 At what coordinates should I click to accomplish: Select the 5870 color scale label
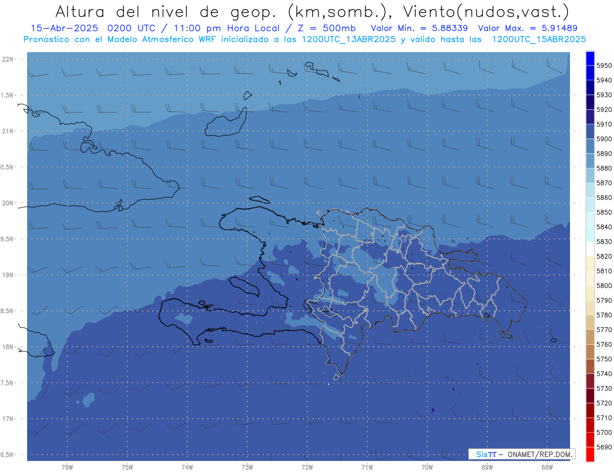pyautogui.click(x=604, y=183)
